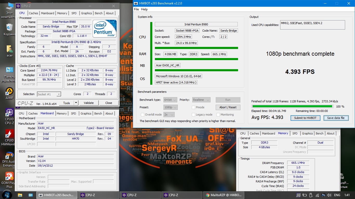The height and width of the screenshot is (199, 355).
Task: Click the Used CPU capabilities text box
Action: click(x=312, y=25)
